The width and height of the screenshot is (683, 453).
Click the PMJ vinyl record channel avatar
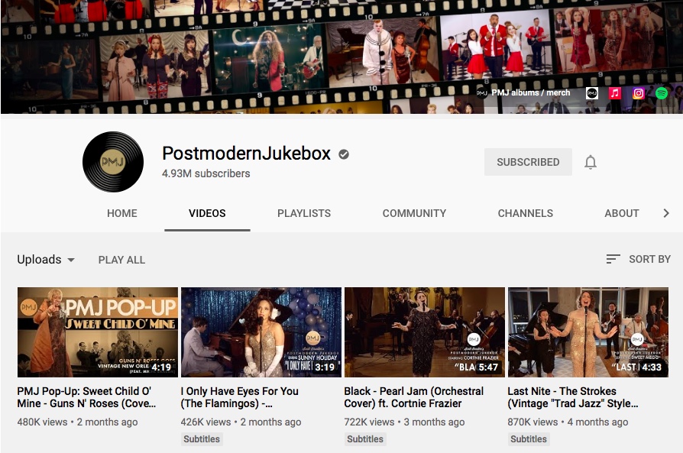(113, 162)
